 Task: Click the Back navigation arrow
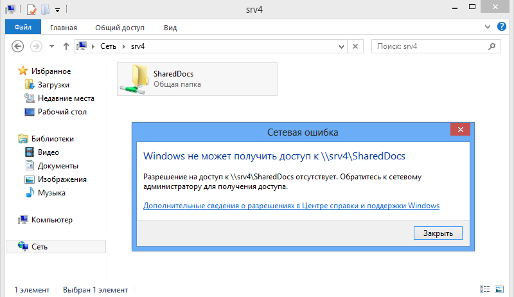click(x=18, y=46)
